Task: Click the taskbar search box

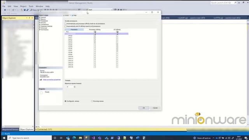Action: (30, 138)
